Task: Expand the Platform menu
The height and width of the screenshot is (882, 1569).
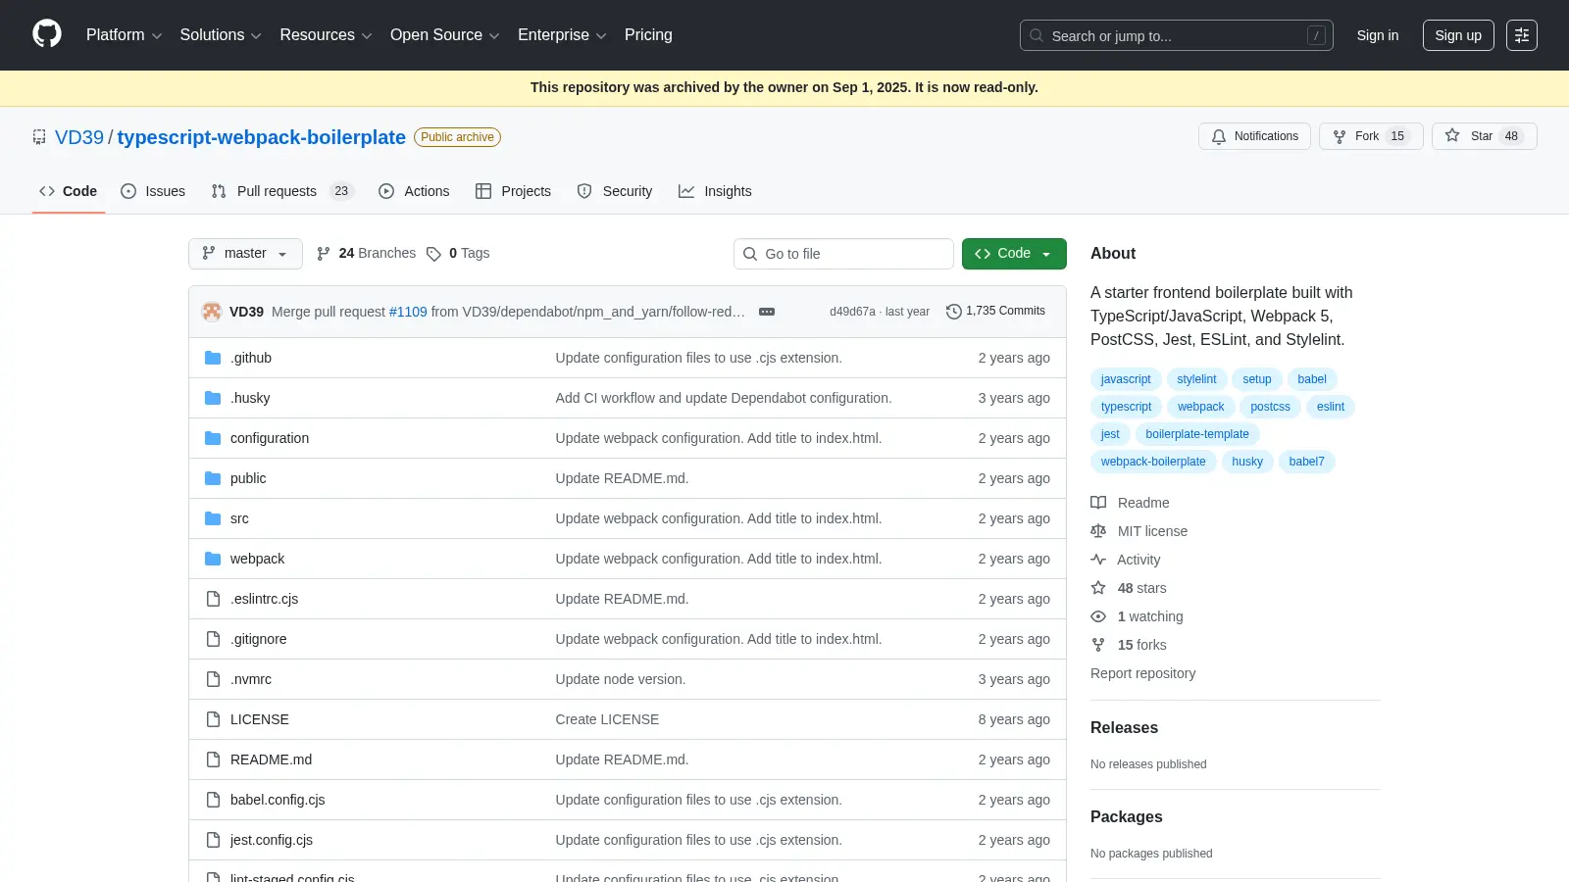Action: tap(124, 35)
